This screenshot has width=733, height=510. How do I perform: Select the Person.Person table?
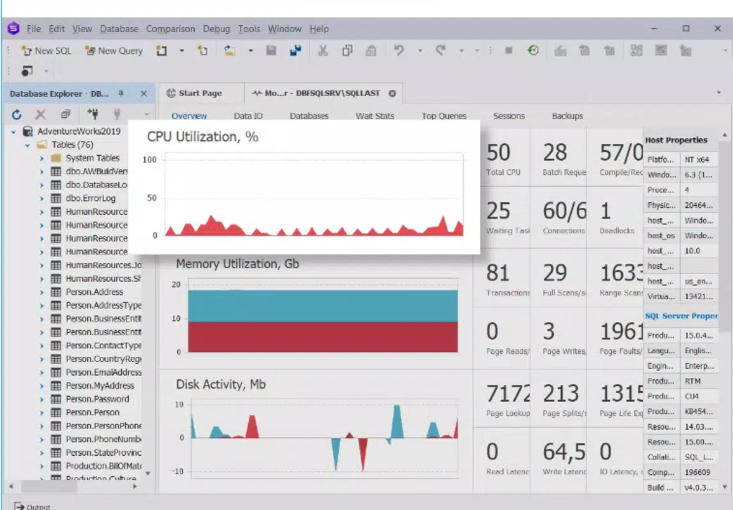click(x=93, y=412)
